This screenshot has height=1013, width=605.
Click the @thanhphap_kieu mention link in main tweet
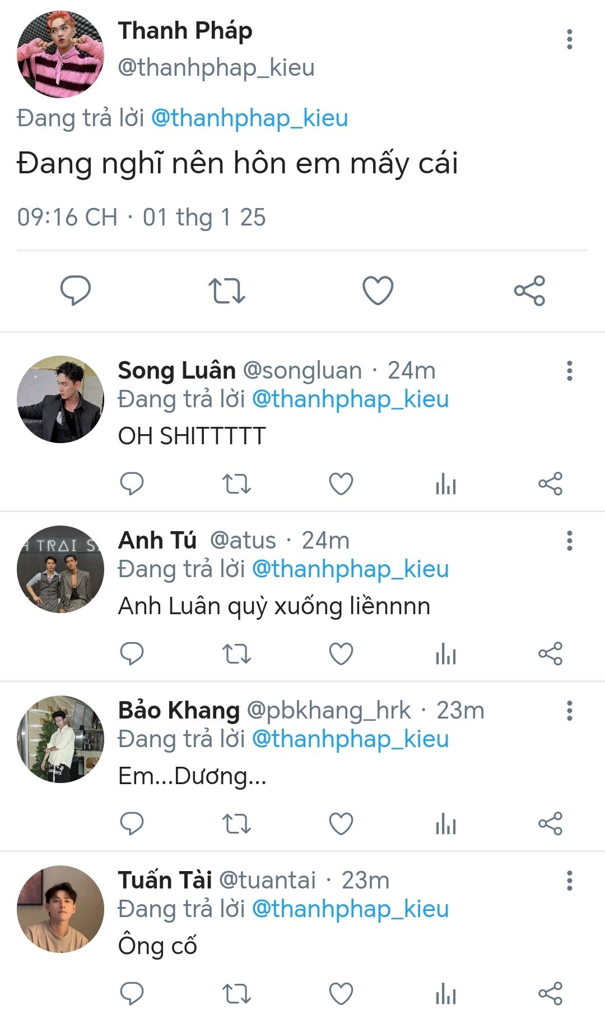250,118
